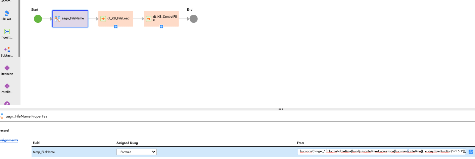Select the asgn_FileName assignment step
The image size is (475, 159).
(x=70, y=18)
